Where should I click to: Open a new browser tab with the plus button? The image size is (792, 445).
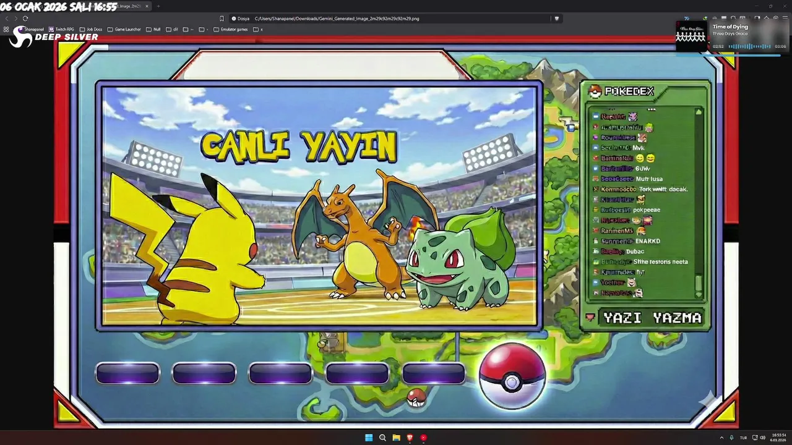tap(158, 6)
